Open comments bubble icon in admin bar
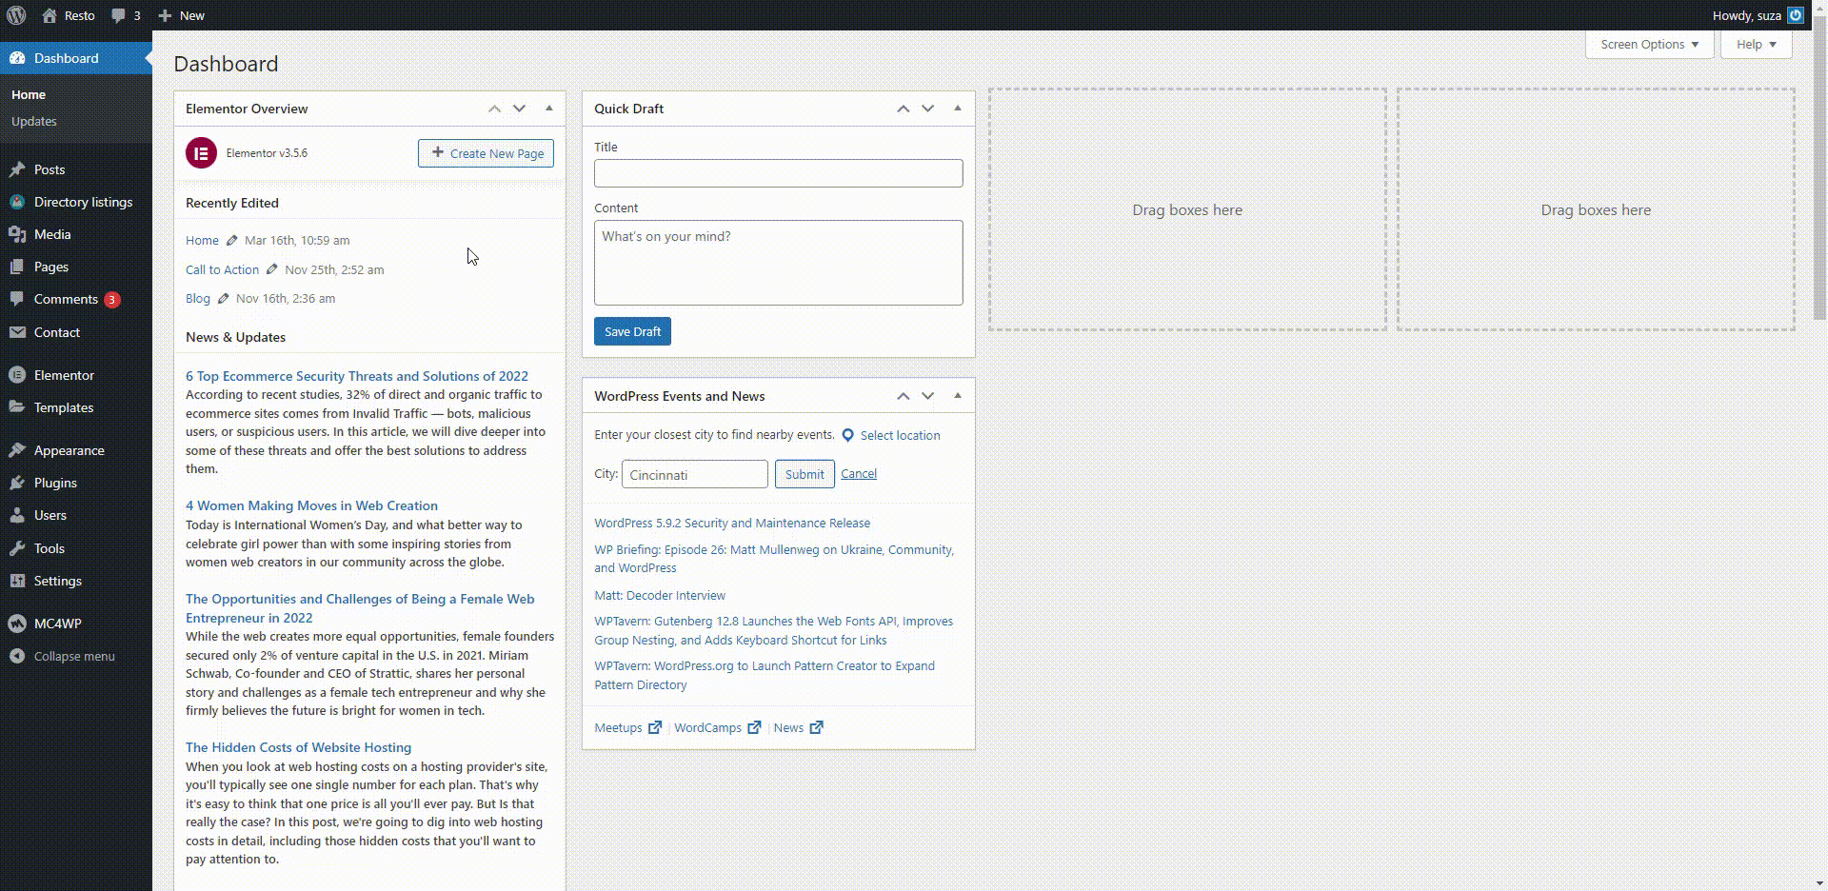 118,15
